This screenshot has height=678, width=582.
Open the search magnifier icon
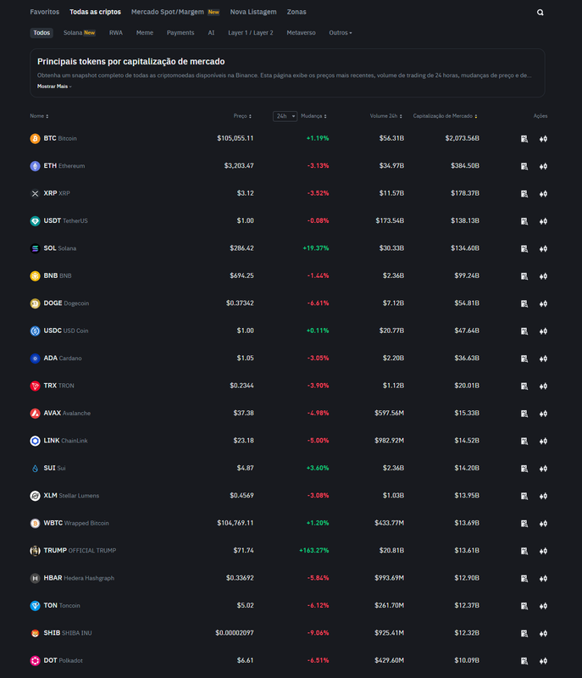(540, 13)
